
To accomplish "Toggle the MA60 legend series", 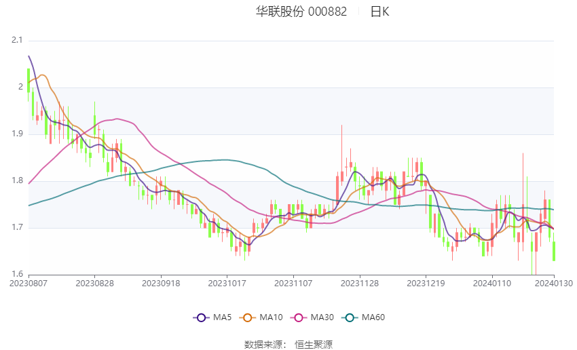I will click(x=363, y=317).
